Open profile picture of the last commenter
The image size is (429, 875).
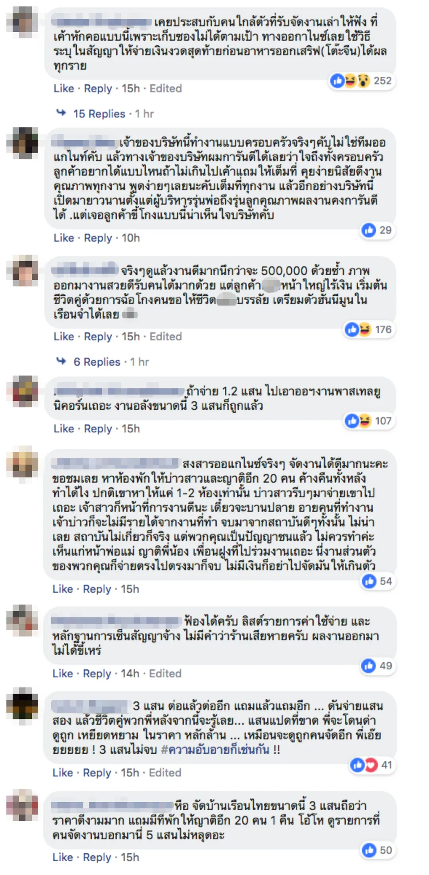[22, 805]
